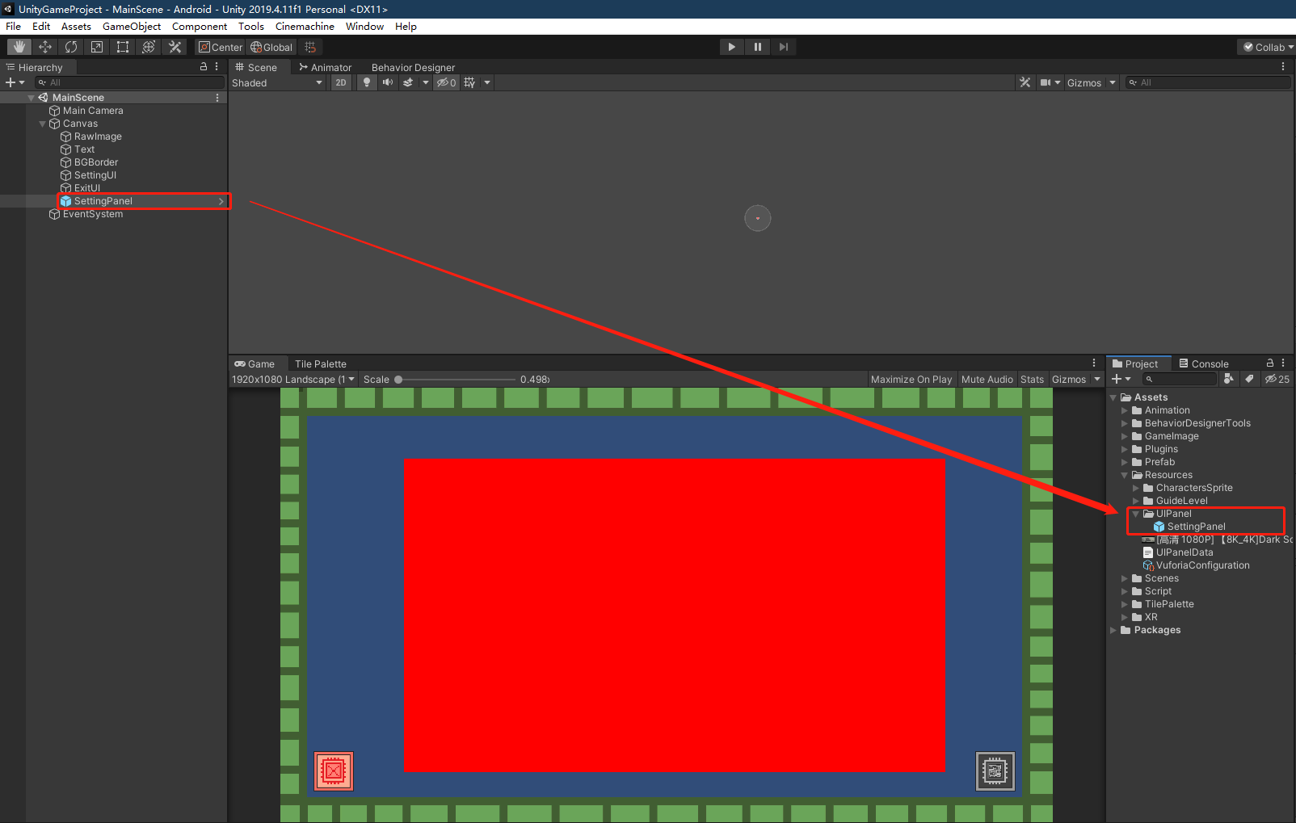Open grid settings dropdown arrow

(x=487, y=82)
